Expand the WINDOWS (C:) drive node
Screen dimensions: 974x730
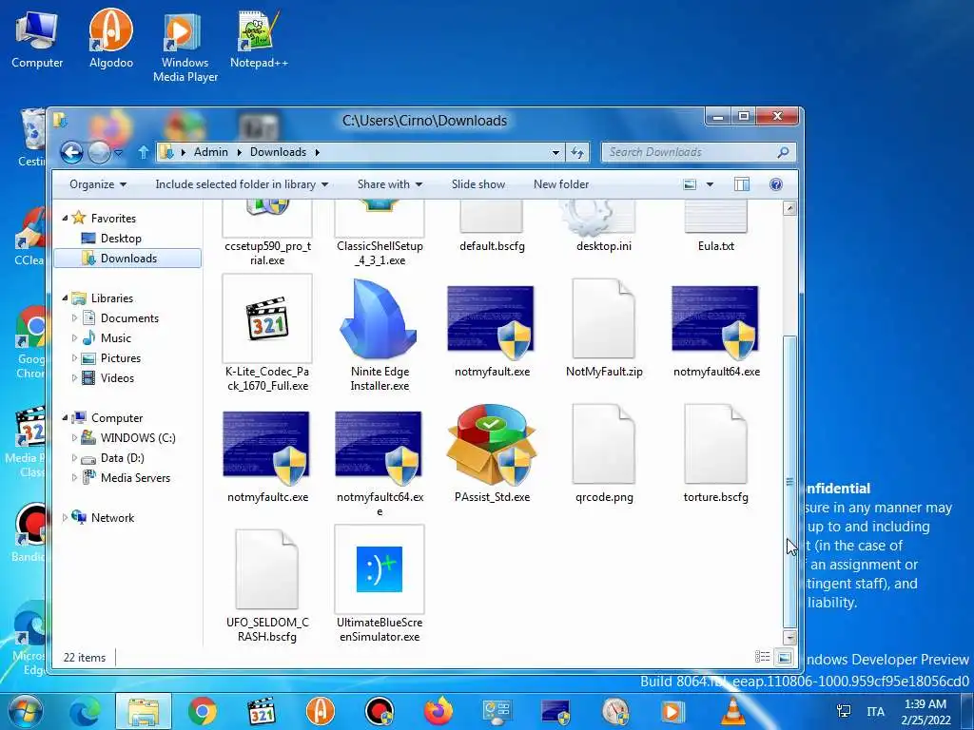(x=74, y=437)
